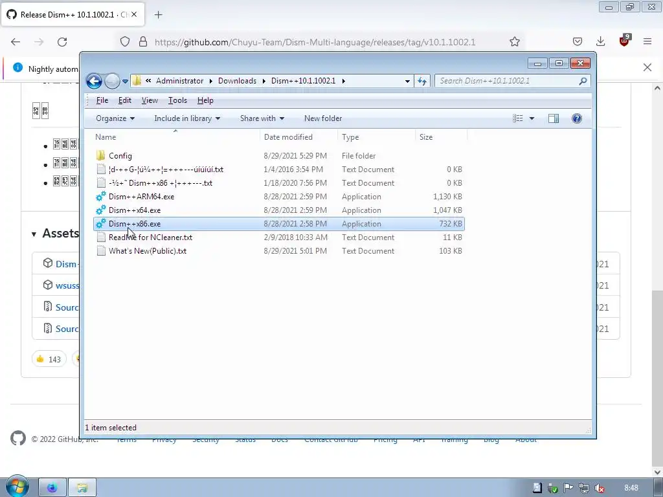Click the New folder button

323,118
